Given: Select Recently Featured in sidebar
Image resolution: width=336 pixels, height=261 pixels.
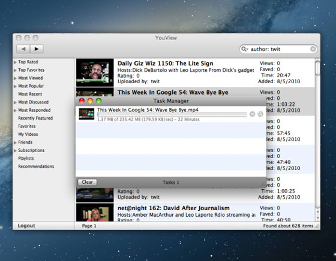Looking at the screenshot, I should [35, 118].
